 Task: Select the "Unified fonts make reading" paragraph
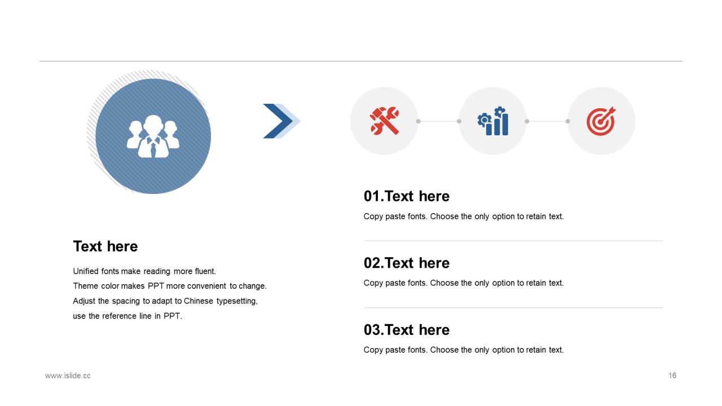(170, 293)
